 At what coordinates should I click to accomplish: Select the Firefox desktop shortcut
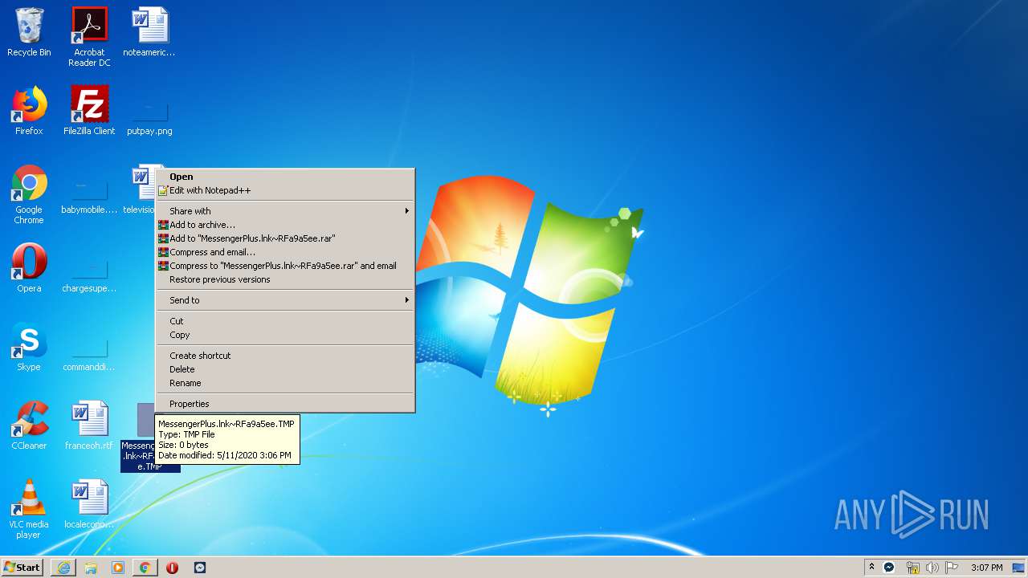point(29,111)
